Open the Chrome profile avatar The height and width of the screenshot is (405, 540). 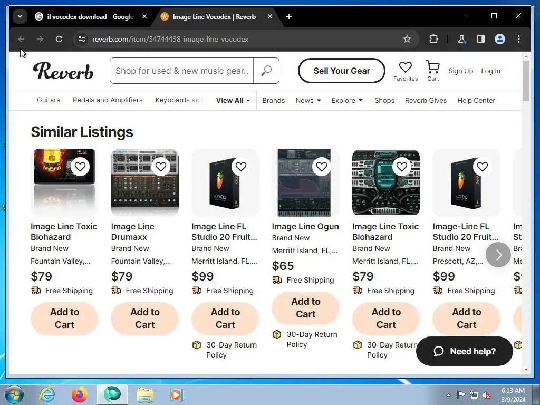[500, 39]
